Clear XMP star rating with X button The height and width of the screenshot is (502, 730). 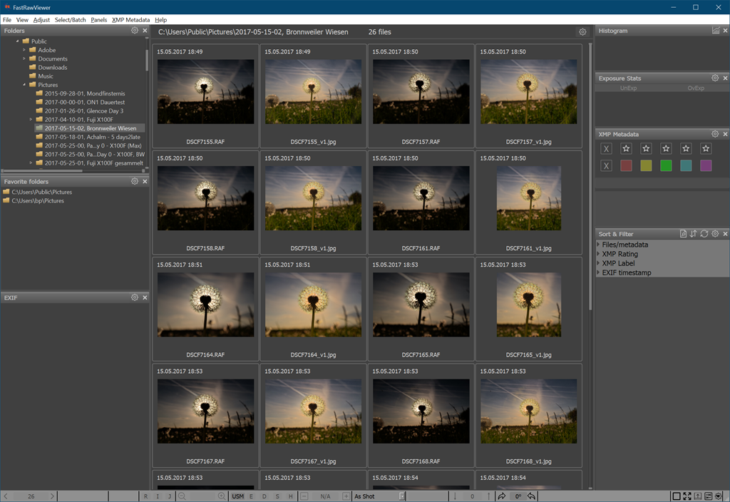pos(606,148)
